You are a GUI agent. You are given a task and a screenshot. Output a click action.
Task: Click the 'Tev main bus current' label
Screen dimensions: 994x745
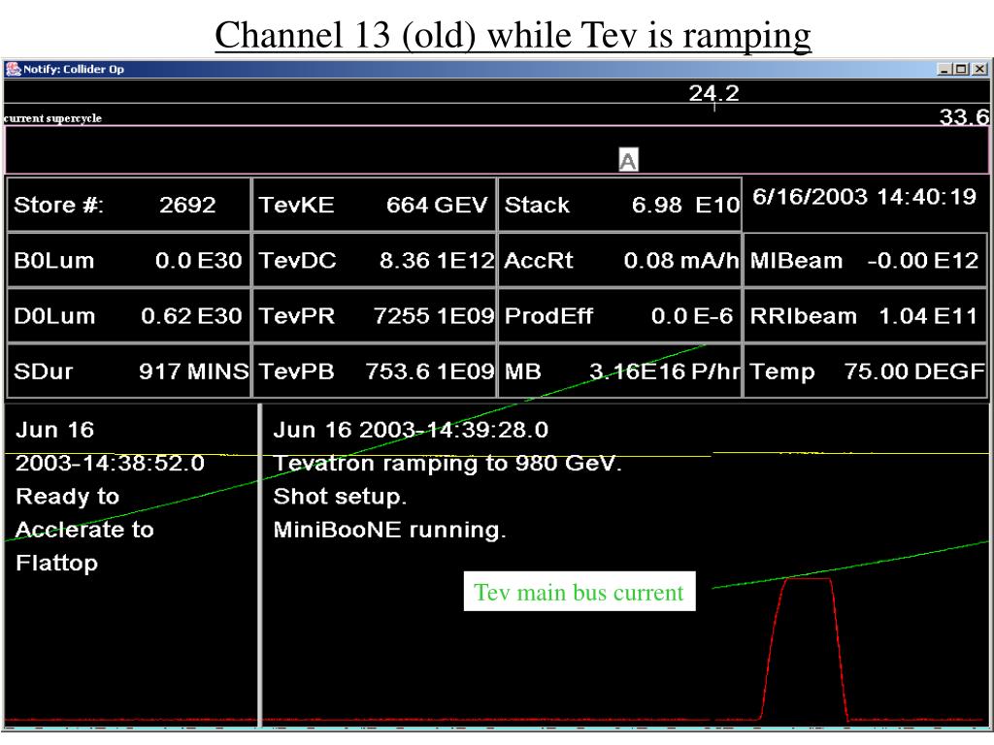point(579,593)
